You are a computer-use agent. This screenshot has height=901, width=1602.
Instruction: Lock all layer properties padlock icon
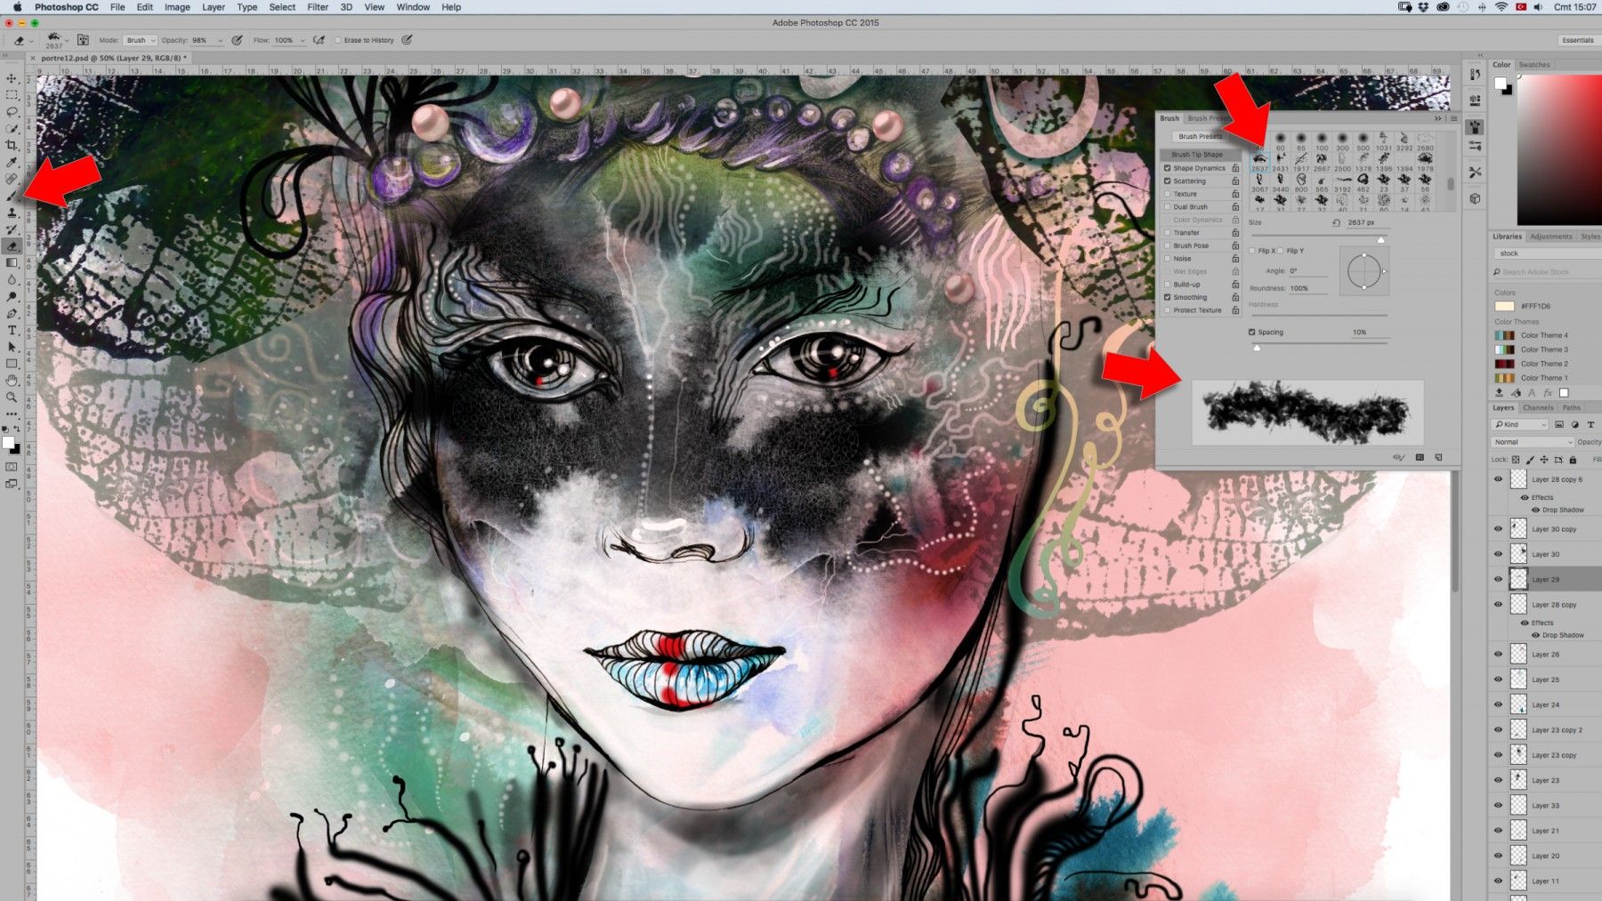coord(1573,460)
